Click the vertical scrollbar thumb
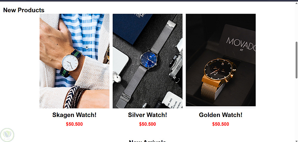The width and height of the screenshot is (298, 142). (x=296, y=60)
